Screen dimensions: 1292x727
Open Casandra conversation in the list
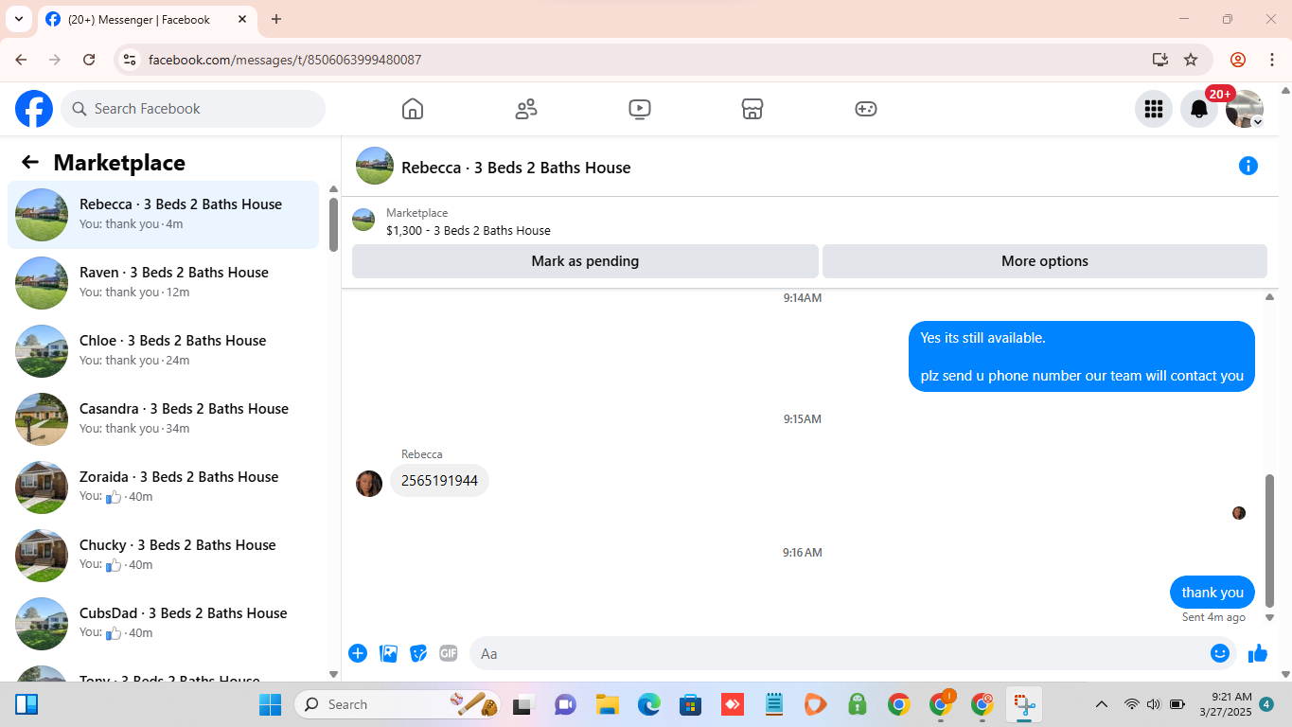pyautogui.click(x=163, y=419)
